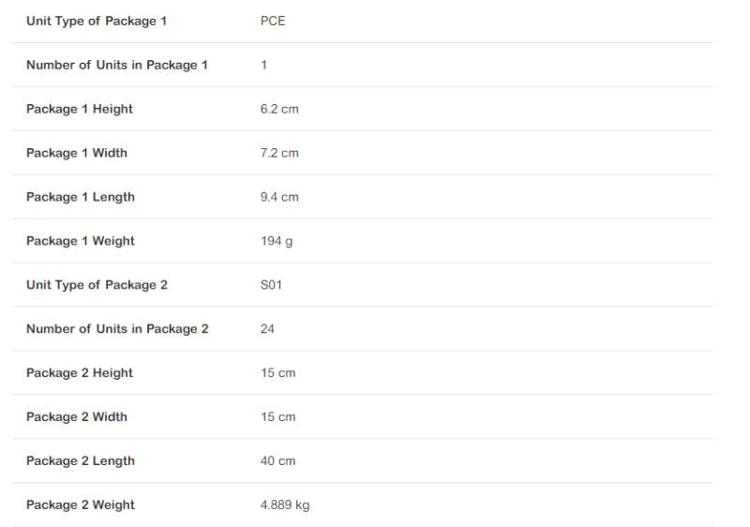Select the 9.4 cm length value
Viewport: 750px width, 527px height.
(279, 197)
